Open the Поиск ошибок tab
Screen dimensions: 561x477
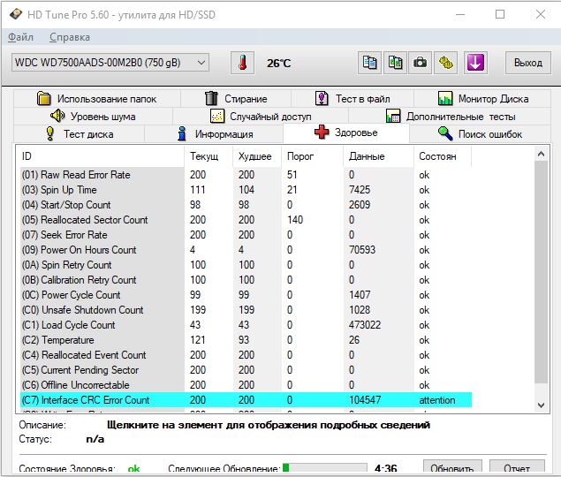point(480,134)
